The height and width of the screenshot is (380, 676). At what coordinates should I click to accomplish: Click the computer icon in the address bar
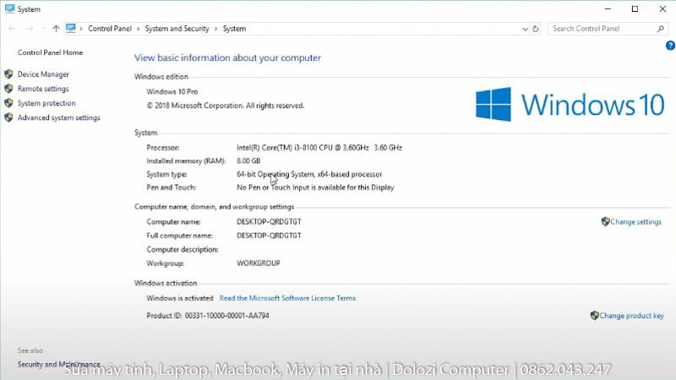tap(72, 29)
